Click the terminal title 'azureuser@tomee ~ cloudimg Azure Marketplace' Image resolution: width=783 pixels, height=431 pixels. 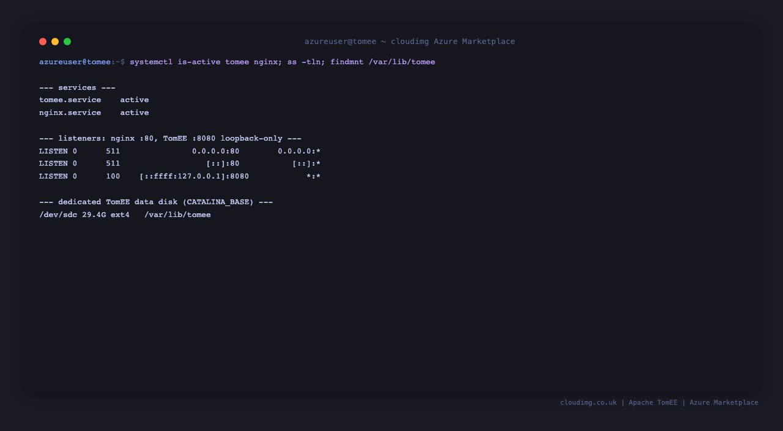click(x=410, y=42)
